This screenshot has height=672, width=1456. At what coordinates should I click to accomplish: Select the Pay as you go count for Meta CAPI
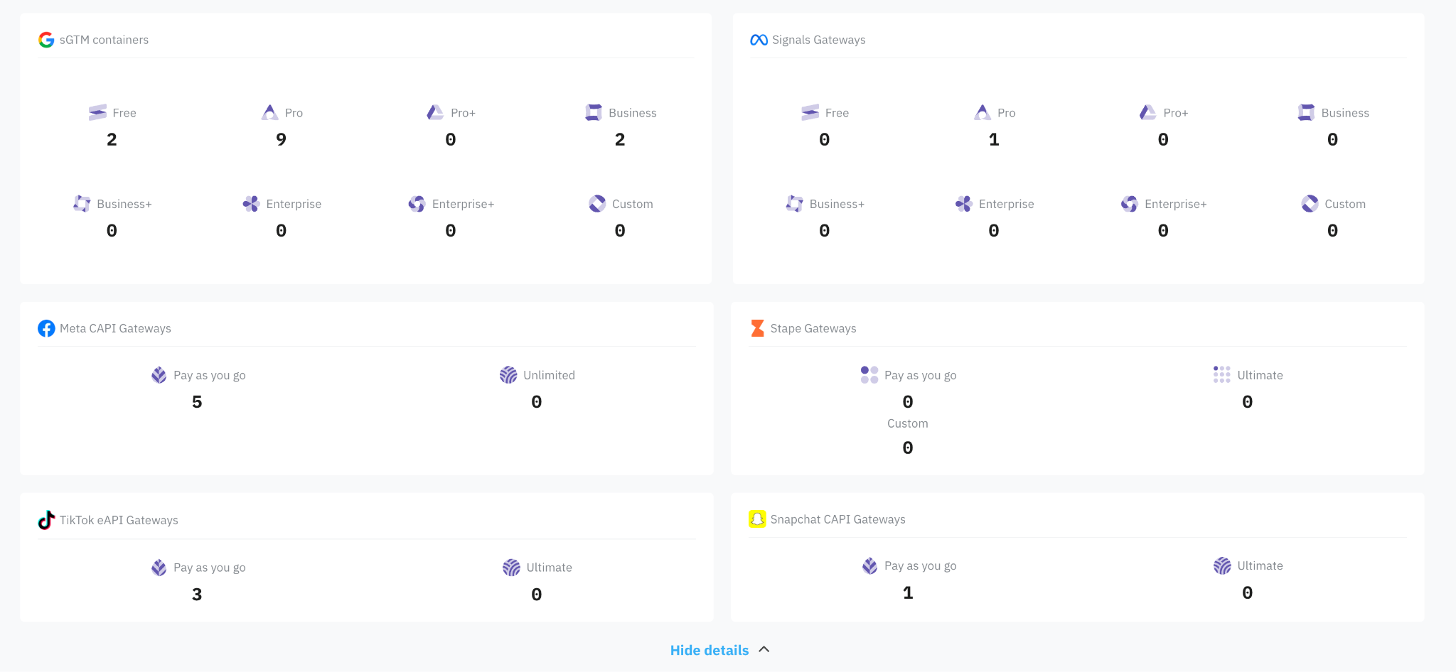point(197,402)
